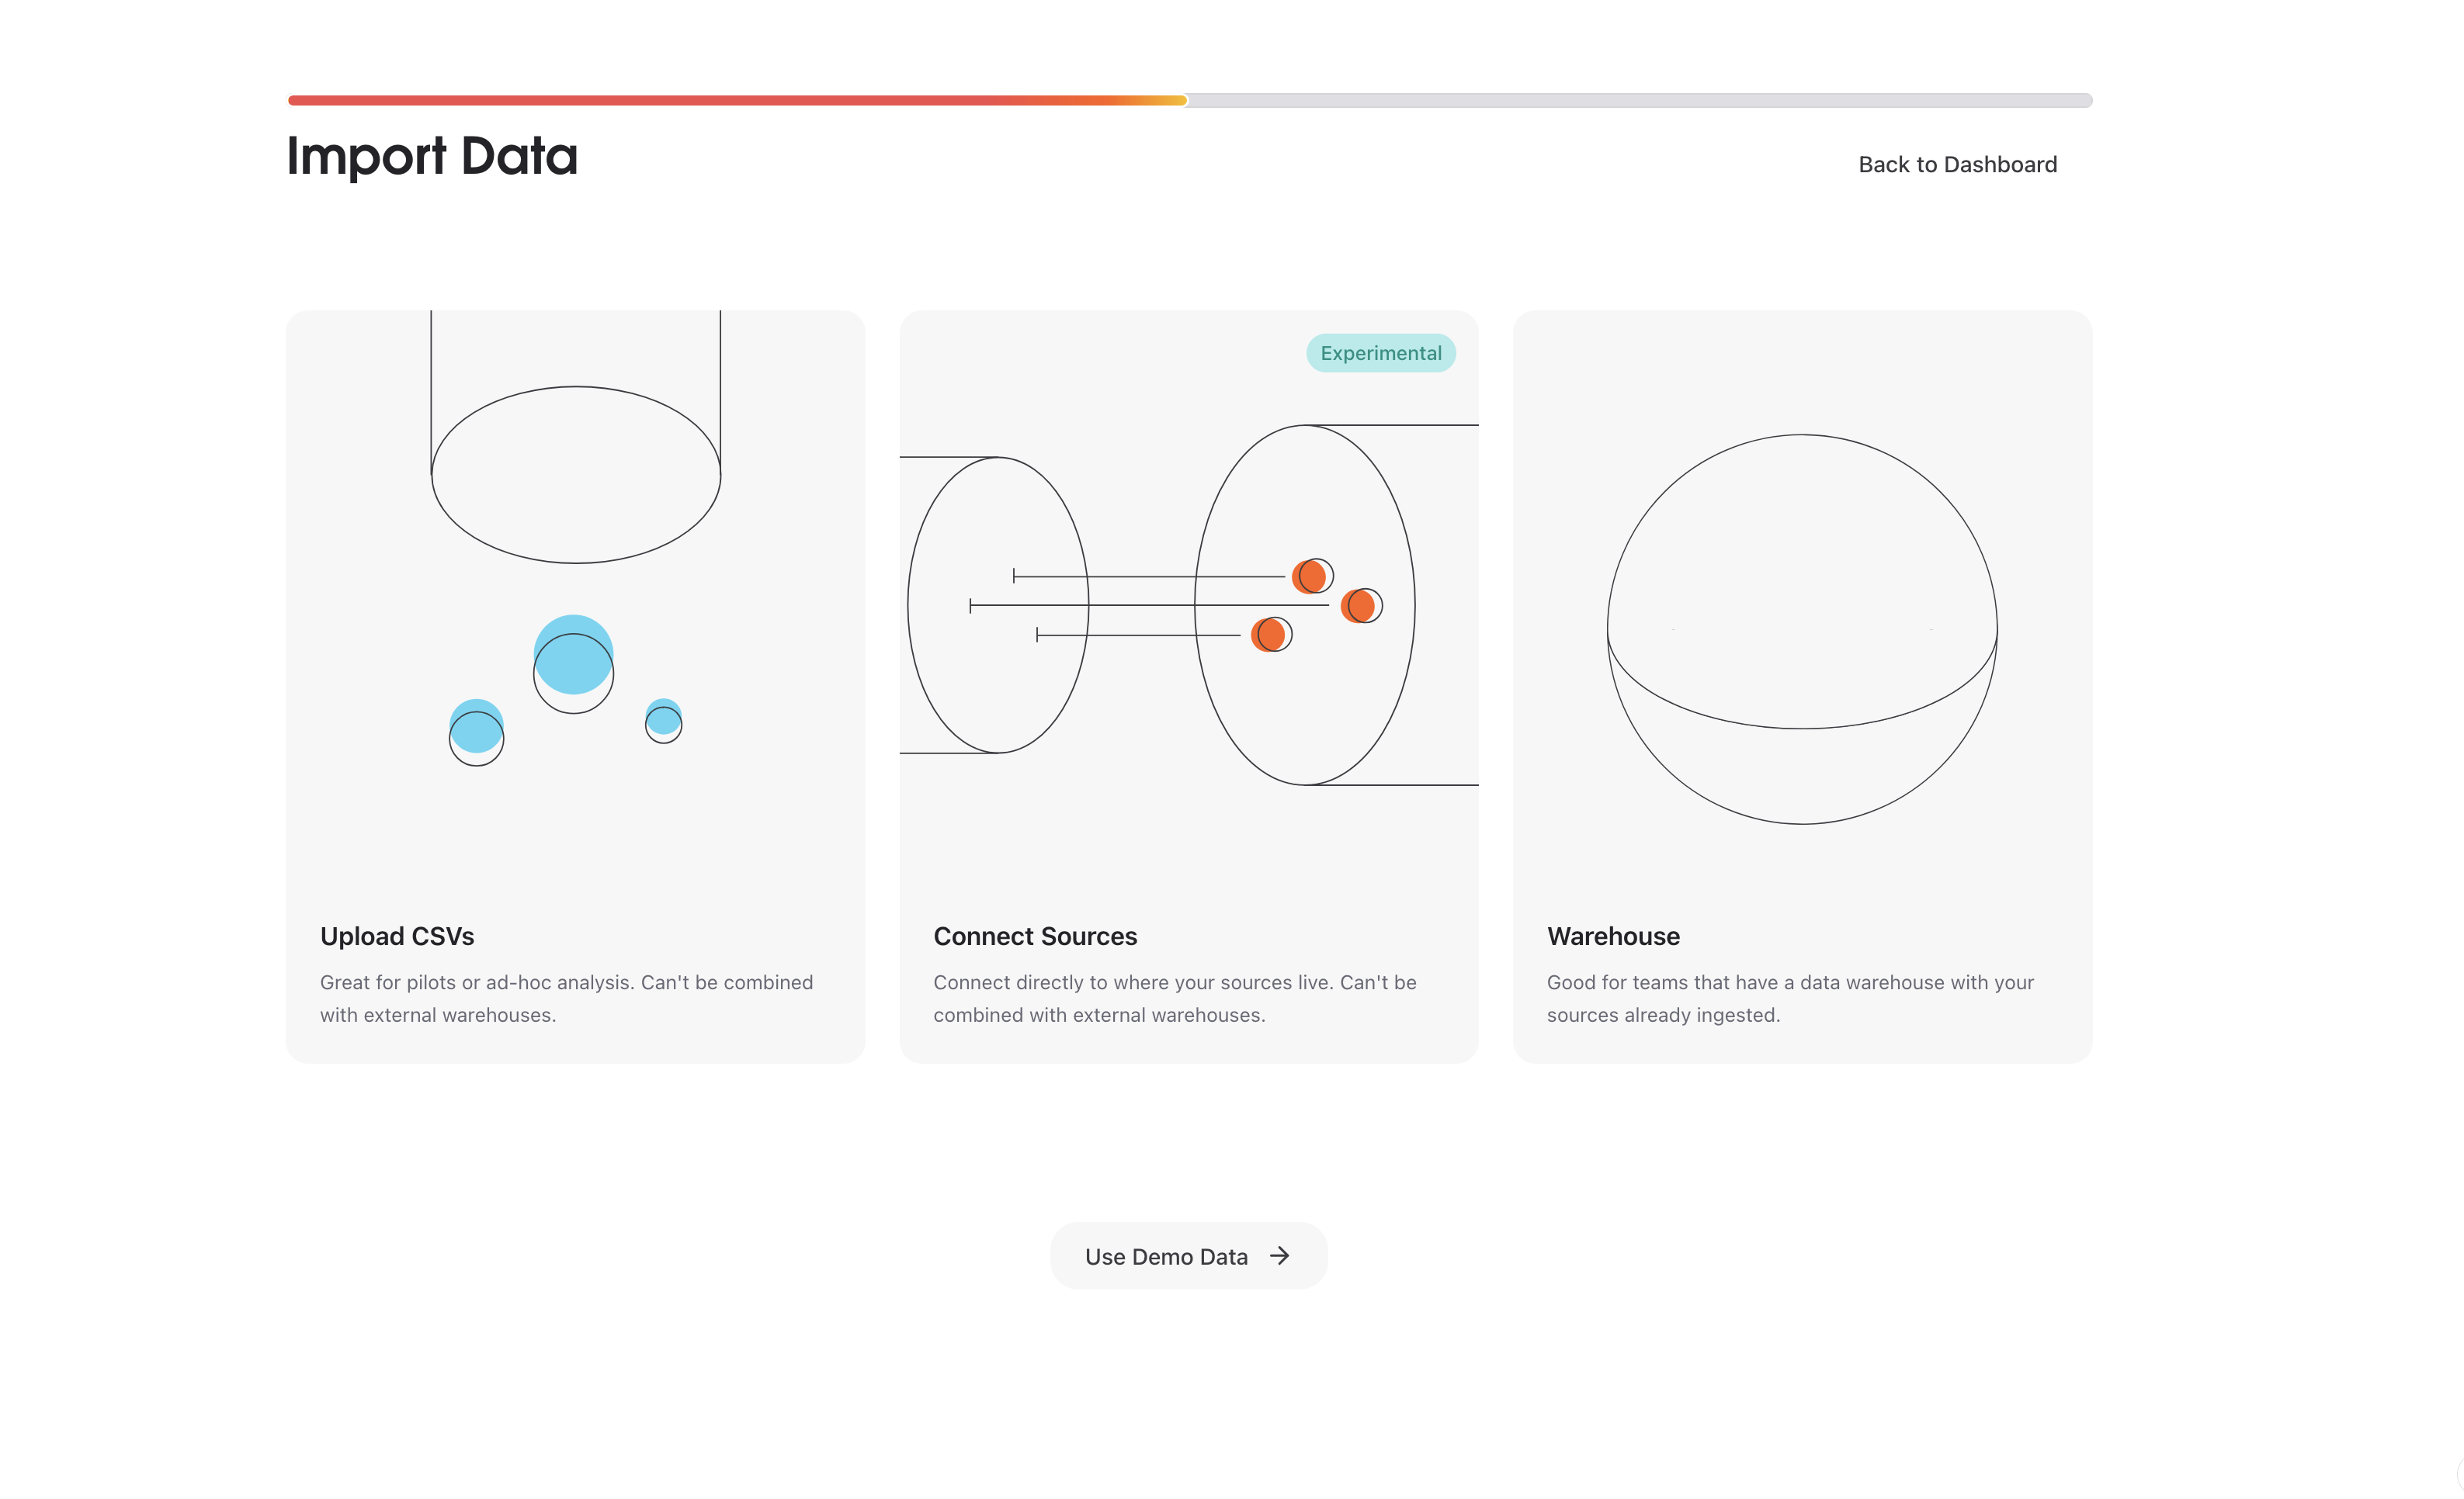Image resolution: width=2464 pixels, height=1499 pixels.
Task: Click the Upload CSVs card title
Action: pos(397,936)
